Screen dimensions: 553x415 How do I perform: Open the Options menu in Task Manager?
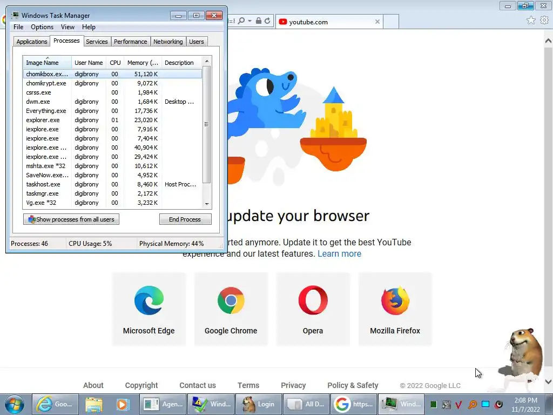tap(42, 27)
